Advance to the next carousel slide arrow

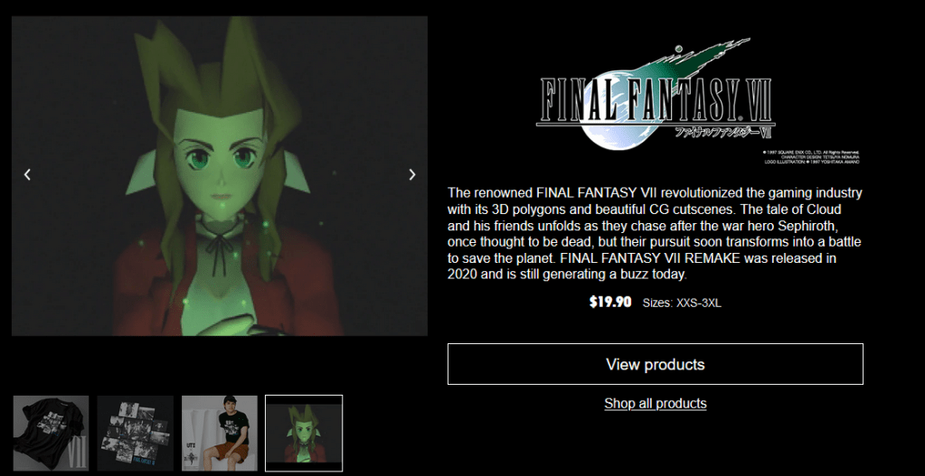[x=412, y=174]
